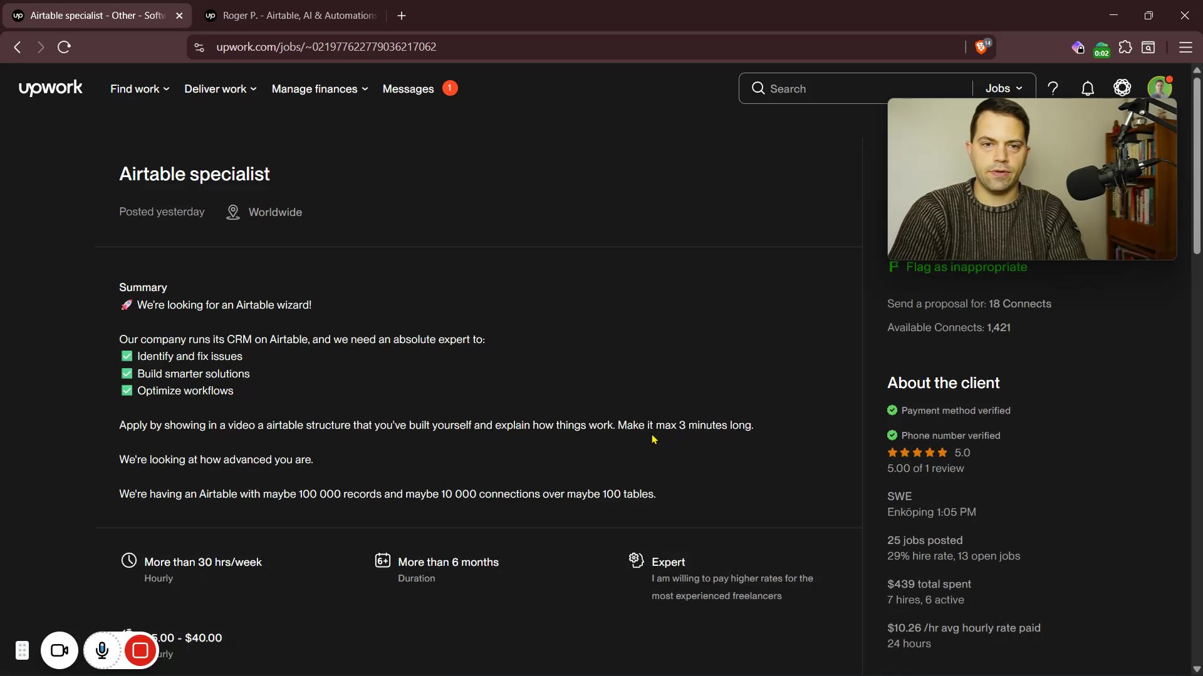This screenshot has width=1203, height=676.
Task: Open the help question mark icon
Action: [x=1053, y=89]
